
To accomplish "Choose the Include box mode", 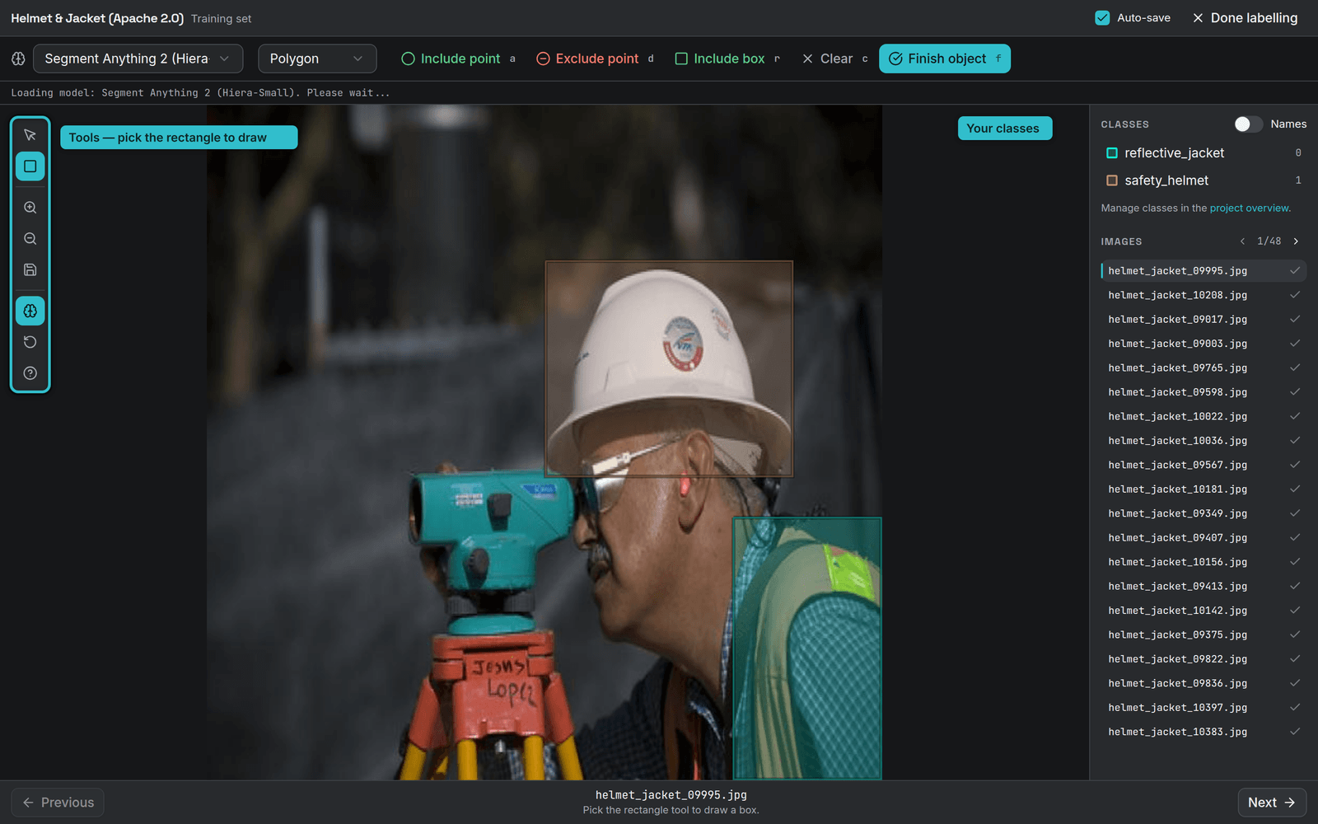I will coord(727,59).
